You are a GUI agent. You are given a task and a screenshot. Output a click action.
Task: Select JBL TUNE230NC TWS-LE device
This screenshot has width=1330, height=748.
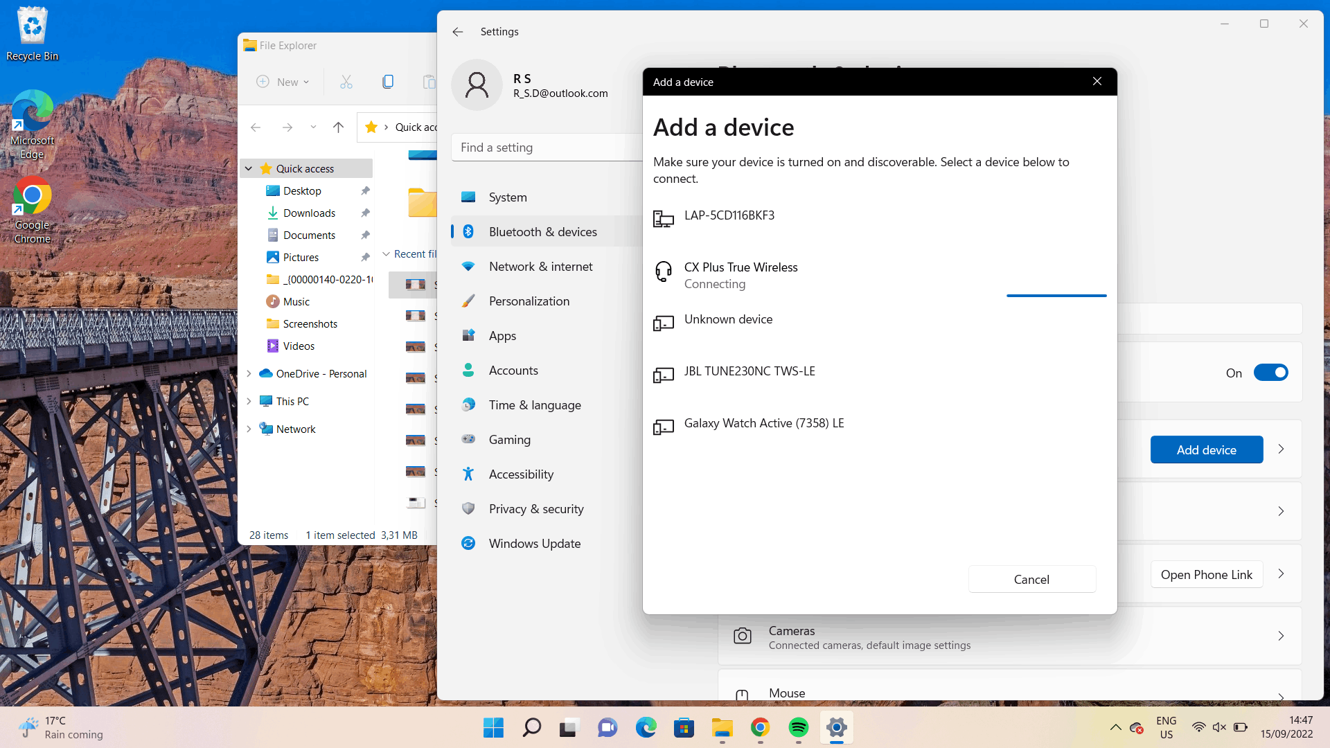[880, 375]
